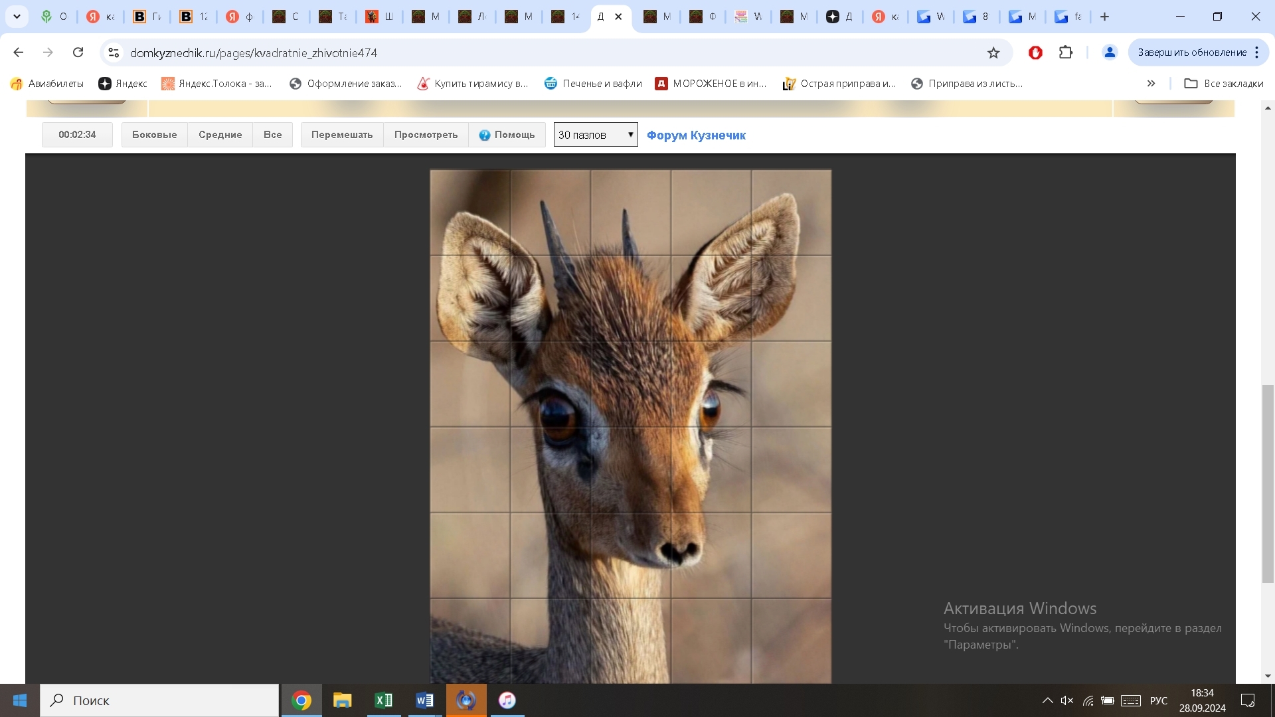Open the Все закладки folder
The image size is (1275, 717).
pyautogui.click(x=1224, y=84)
